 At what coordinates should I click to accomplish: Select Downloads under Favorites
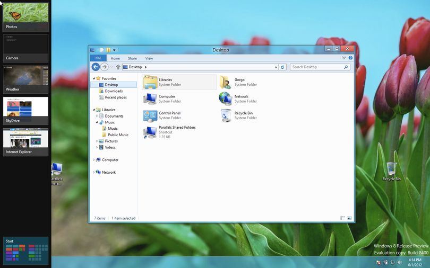(x=114, y=91)
